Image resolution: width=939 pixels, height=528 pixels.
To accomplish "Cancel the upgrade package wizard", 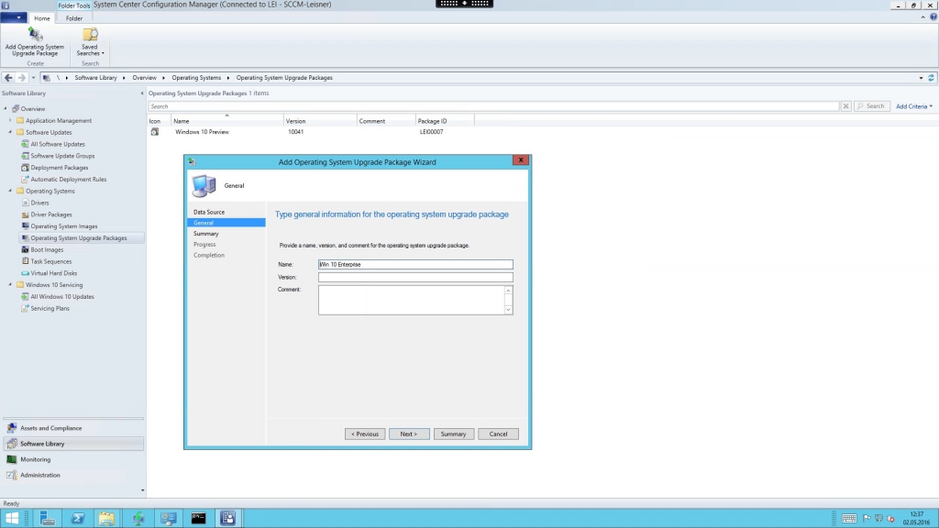I will (x=498, y=434).
